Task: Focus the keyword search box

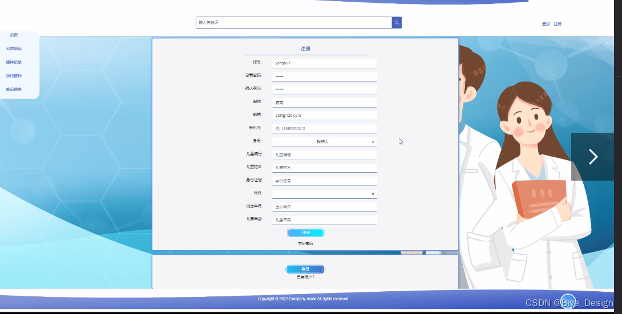Action: [x=294, y=23]
